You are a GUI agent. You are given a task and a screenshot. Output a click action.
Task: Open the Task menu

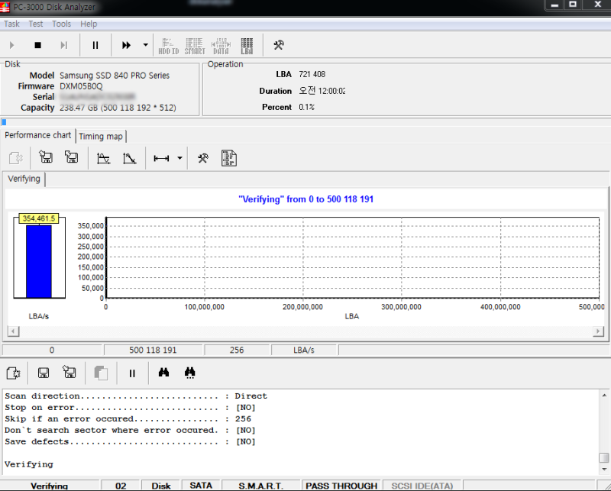pos(11,24)
